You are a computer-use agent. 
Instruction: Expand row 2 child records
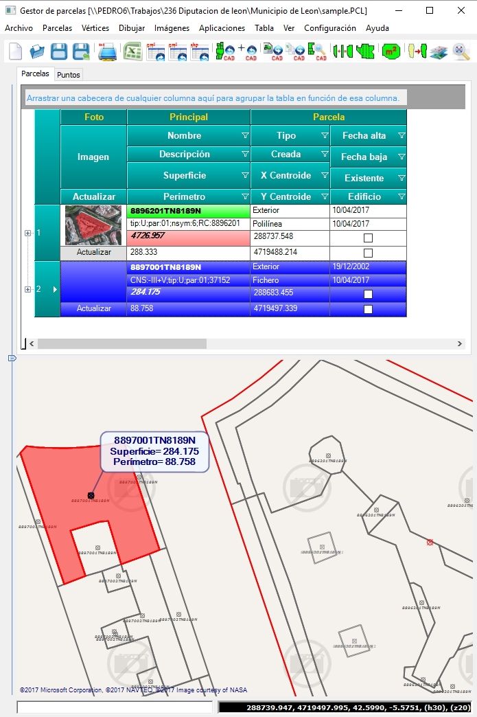point(28,289)
